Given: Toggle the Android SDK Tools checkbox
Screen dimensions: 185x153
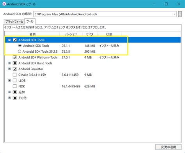Looking at the screenshot, I should pos(15,40).
